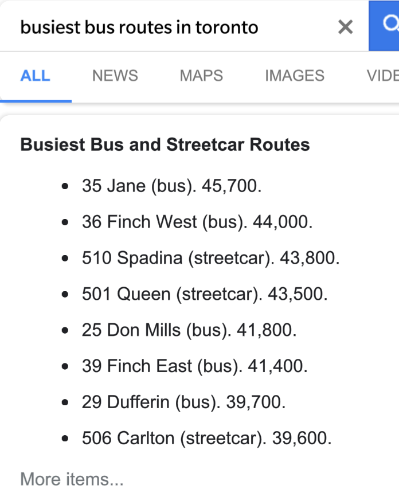Select the ALL results tab
Image resolution: width=399 pixels, height=501 pixels.
(35, 76)
